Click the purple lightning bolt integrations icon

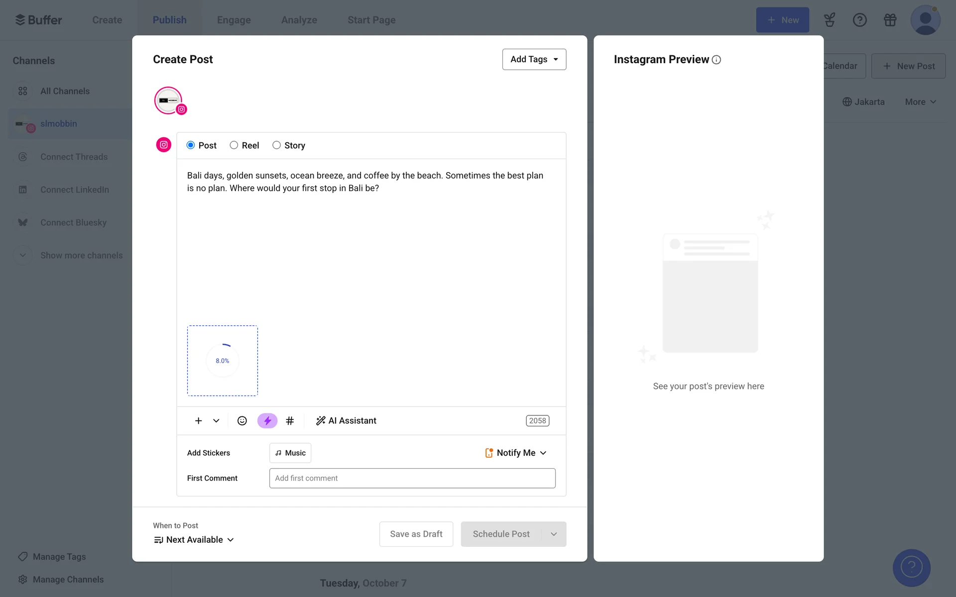(x=267, y=421)
